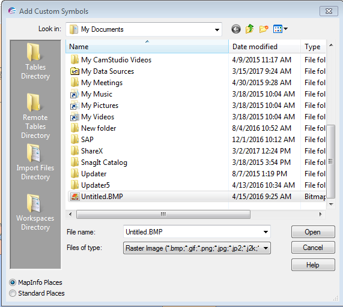Open the Remote Tables Directory shortcut
The image size is (343, 307).
pyautogui.click(x=35, y=116)
